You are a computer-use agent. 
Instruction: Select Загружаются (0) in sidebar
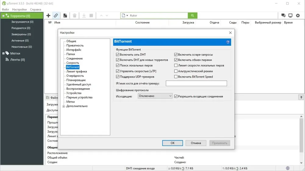pyautogui.click(x=22, y=22)
